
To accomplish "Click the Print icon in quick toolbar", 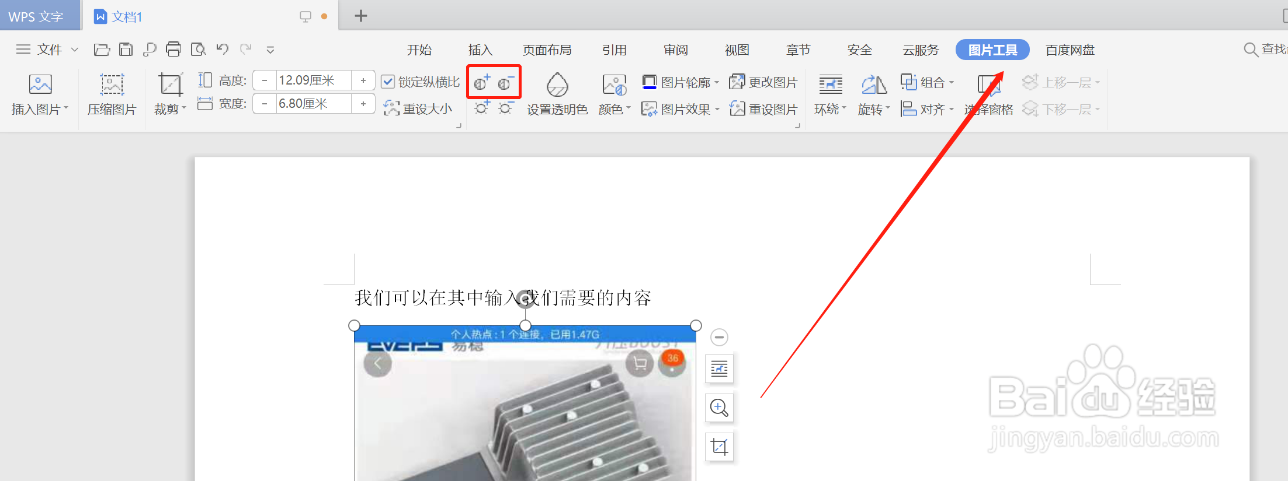I will (173, 50).
